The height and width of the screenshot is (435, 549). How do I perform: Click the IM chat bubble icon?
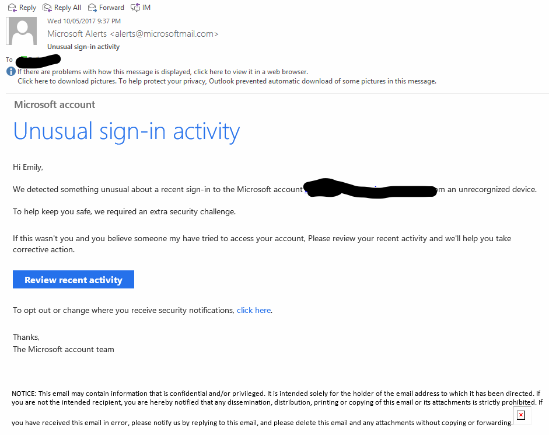point(135,8)
